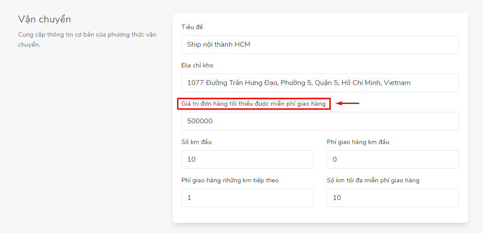Click the Số km đầu label text

click(x=196, y=142)
